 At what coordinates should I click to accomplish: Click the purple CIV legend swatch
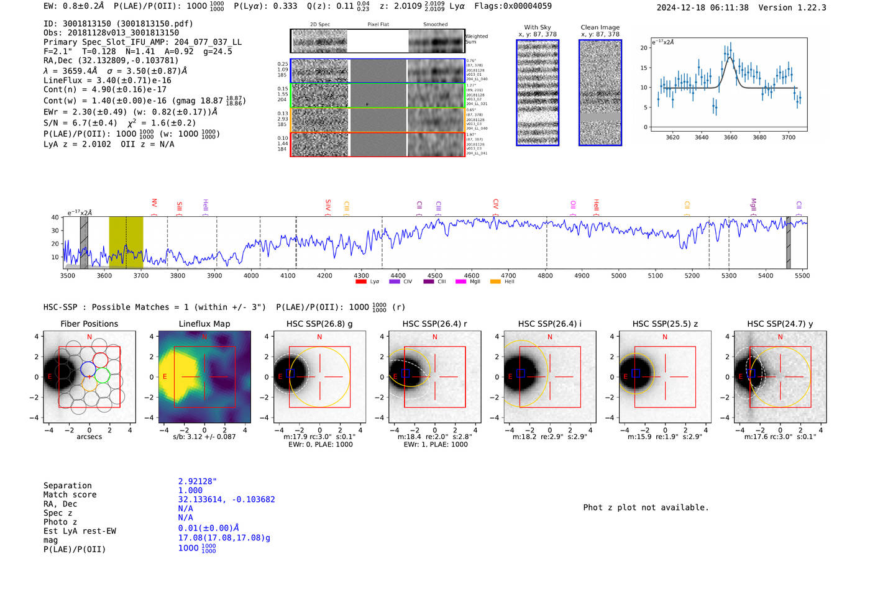click(x=395, y=282)
